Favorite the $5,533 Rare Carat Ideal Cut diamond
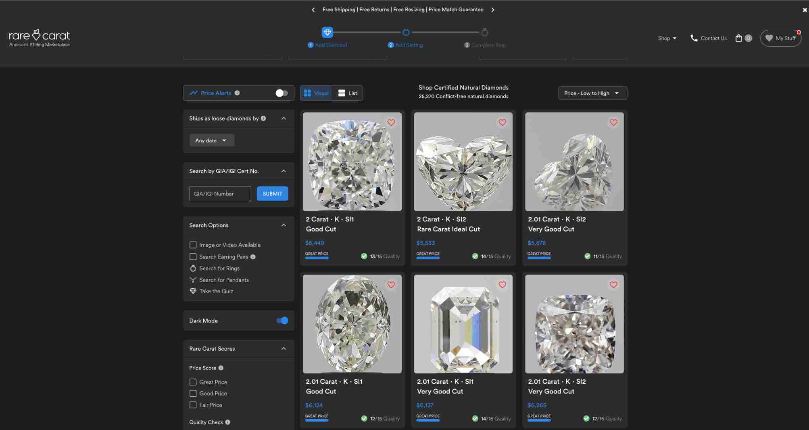The width and height of the screenshot is (809, 430). 502,122
